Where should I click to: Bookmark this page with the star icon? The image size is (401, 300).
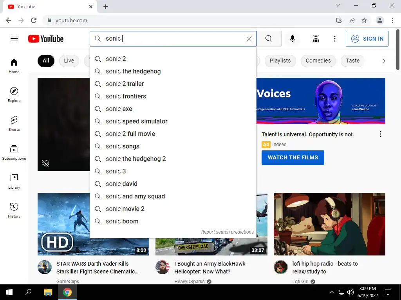(364, 20)
